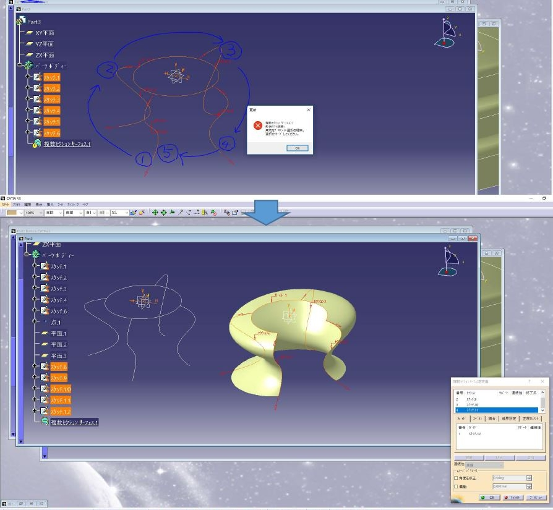Click the help question mark in surface dialog
This screenshot has height=510, width=553.
tap(529, 381)
